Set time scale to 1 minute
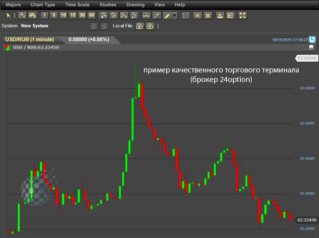The height and width of the screenshot is (238, 319). point(44,15)
